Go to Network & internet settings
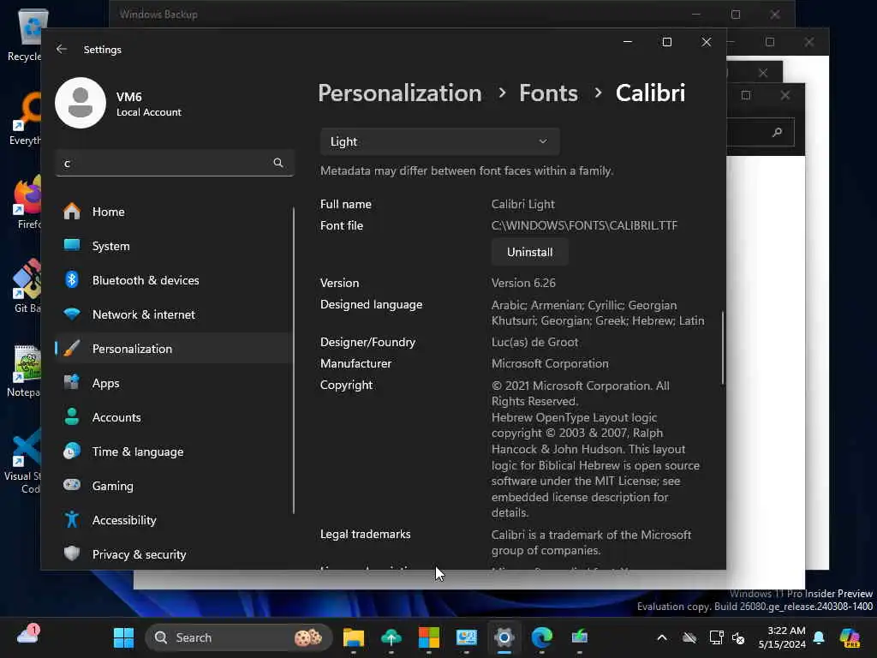The image size is (877, 658). click(x=174, y=314)
